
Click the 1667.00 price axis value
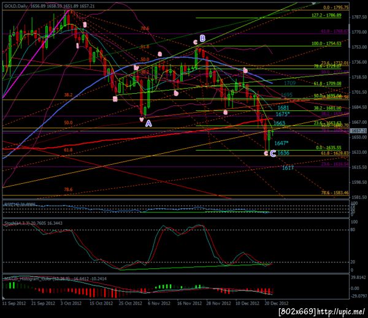click(x=359, y=122)
